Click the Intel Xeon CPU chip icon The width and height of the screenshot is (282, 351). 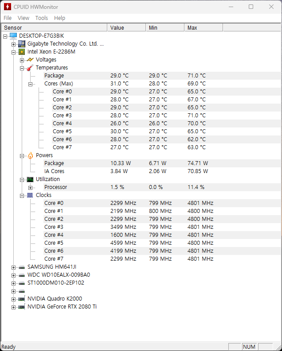[22, 52]
